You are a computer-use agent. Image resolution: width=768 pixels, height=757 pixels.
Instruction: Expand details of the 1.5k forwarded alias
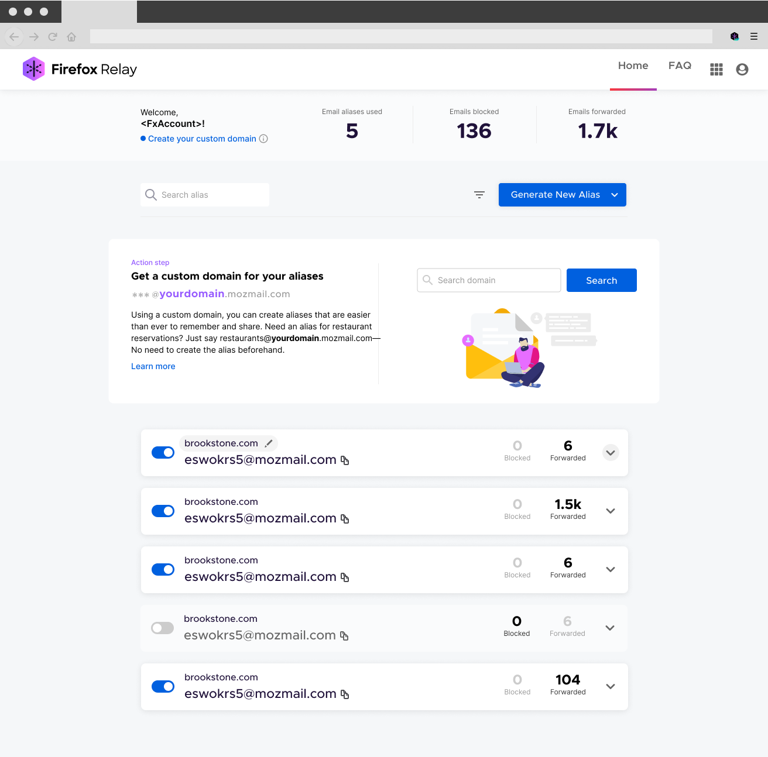[611, 511]
